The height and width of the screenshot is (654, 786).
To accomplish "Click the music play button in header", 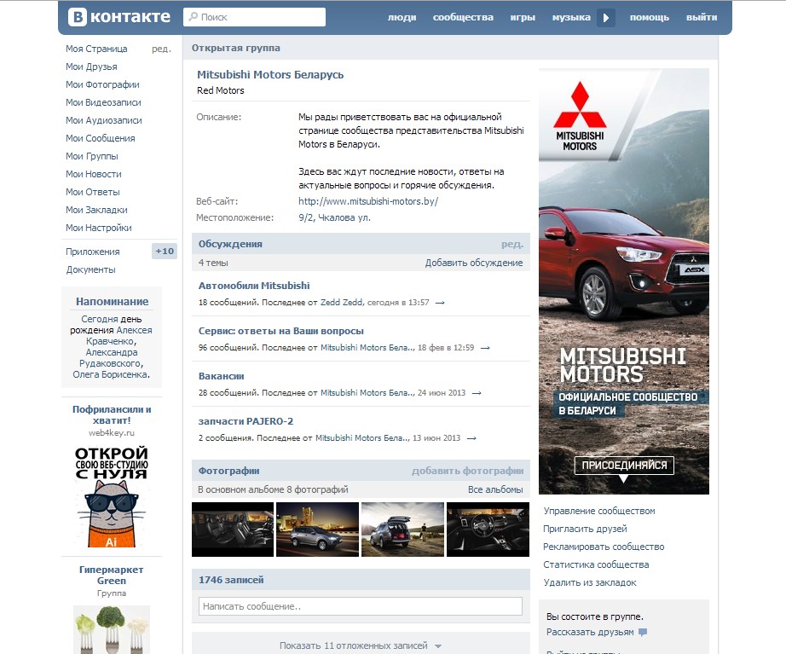I will coord(606,18).
